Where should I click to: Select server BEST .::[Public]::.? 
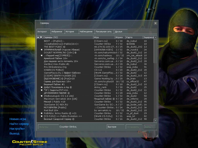[x=95, y=41]
